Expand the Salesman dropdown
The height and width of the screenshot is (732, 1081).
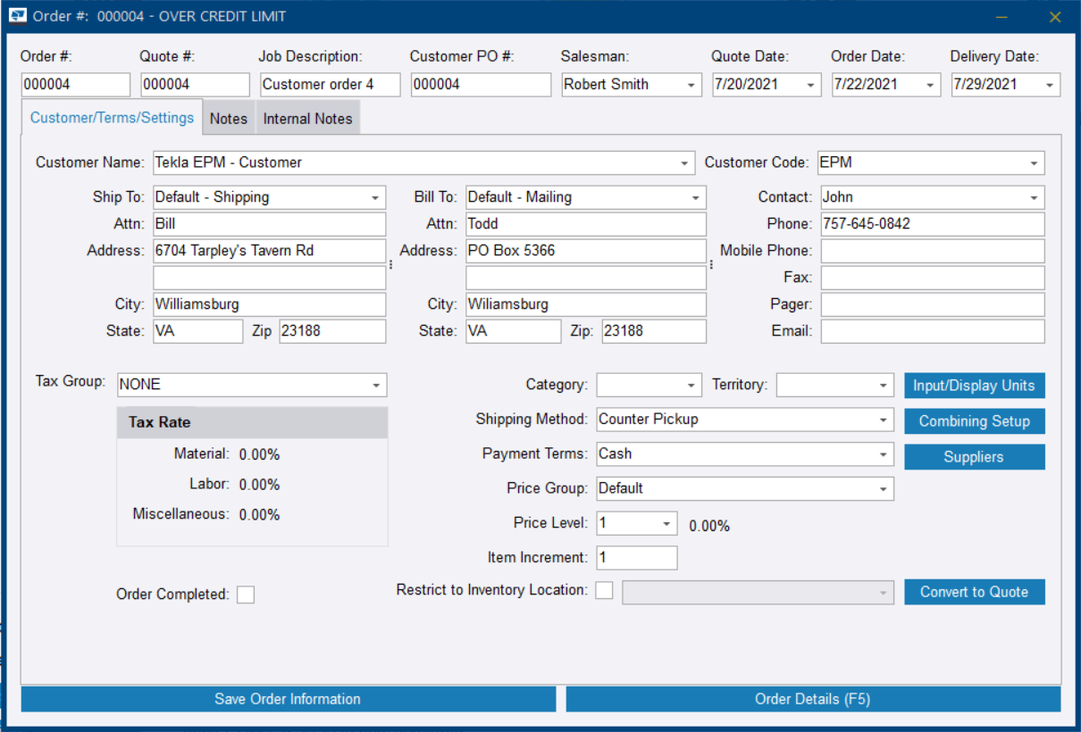691,85
